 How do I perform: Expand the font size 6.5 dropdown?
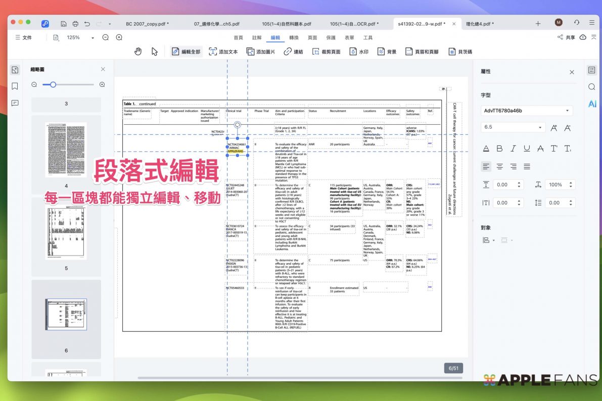click(540, 127)
